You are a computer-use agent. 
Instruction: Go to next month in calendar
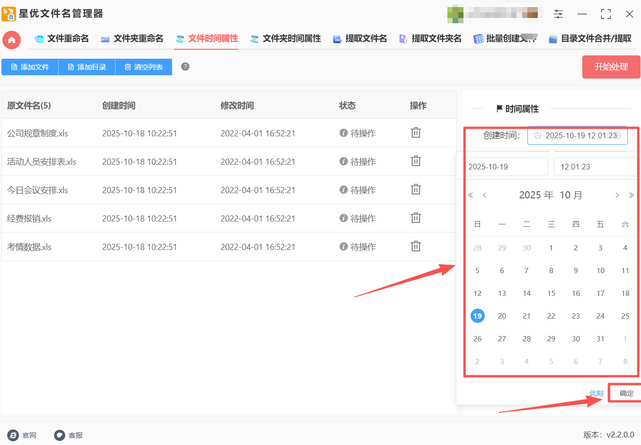pyautogui.click(x=617, y=195)
